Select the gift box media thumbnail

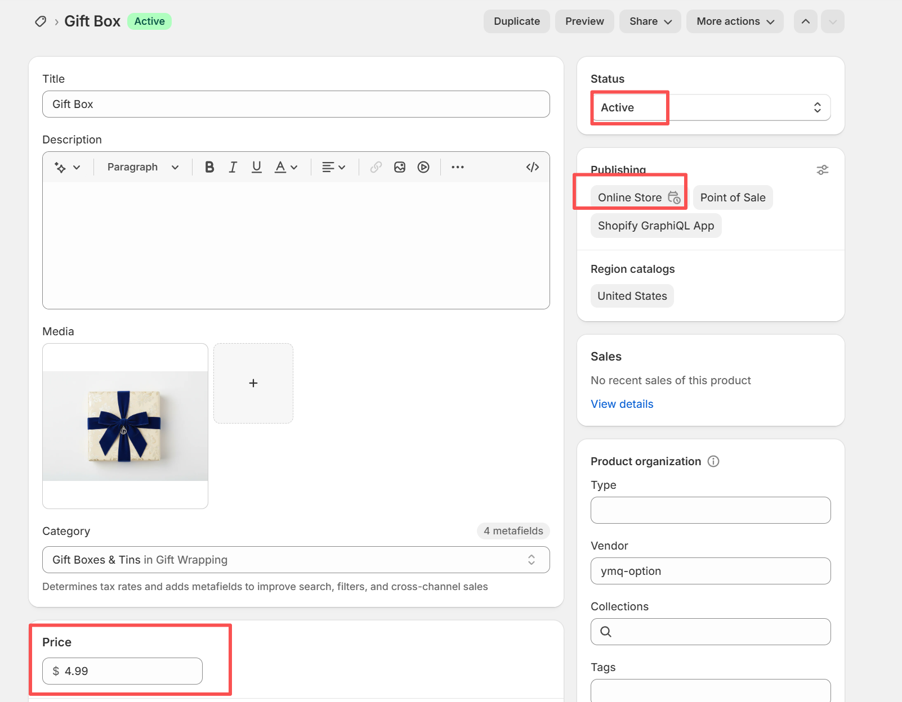[125, 426]
